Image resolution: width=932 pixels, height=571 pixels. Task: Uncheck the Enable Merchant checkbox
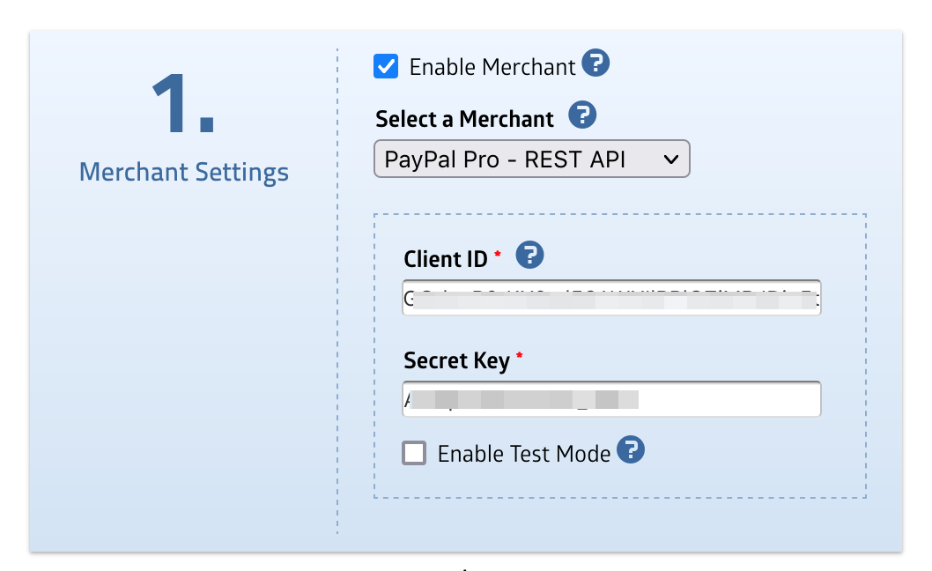(x=386, y=67)
